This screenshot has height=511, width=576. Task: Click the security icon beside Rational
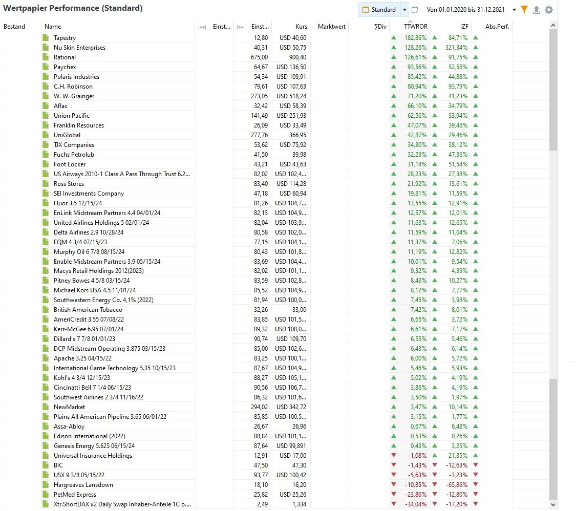click(x=46, y=57)
